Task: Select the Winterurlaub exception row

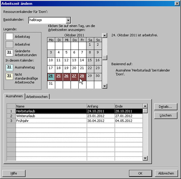Action: (75, 116)
